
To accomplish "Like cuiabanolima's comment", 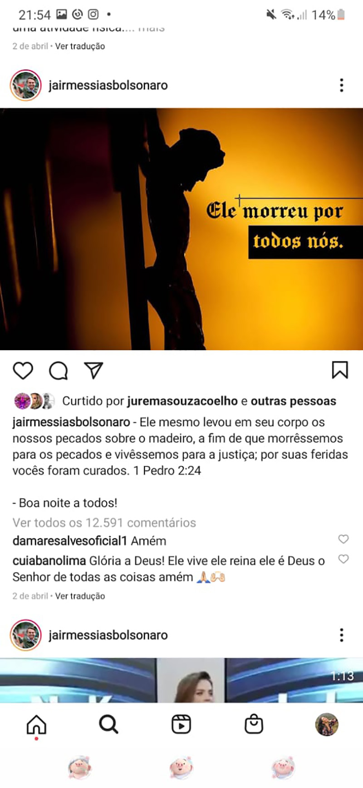I will tap(343, 559).
